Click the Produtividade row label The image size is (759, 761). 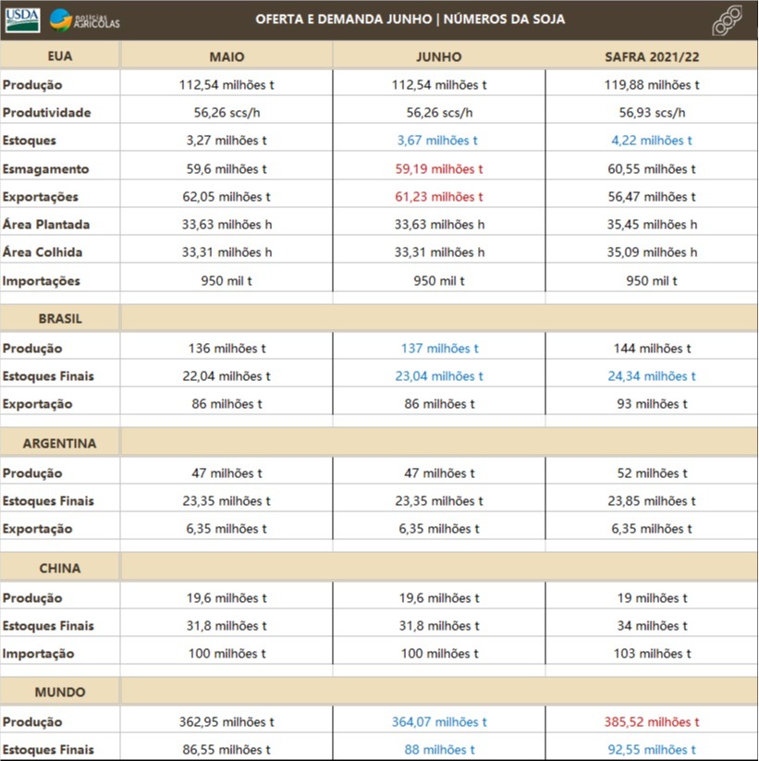(x=46, y=113)
